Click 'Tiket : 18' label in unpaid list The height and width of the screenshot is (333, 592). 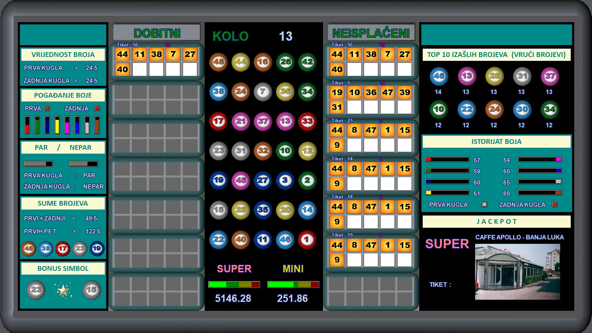pos(342,197)
